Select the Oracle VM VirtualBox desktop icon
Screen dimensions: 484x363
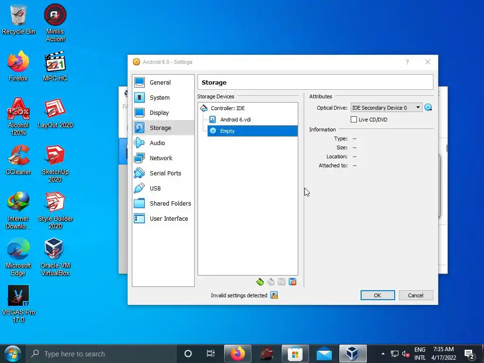[x=55, y=257]
